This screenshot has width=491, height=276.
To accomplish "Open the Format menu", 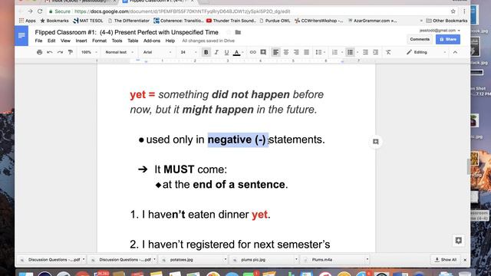I will click(x=99, y=41).
